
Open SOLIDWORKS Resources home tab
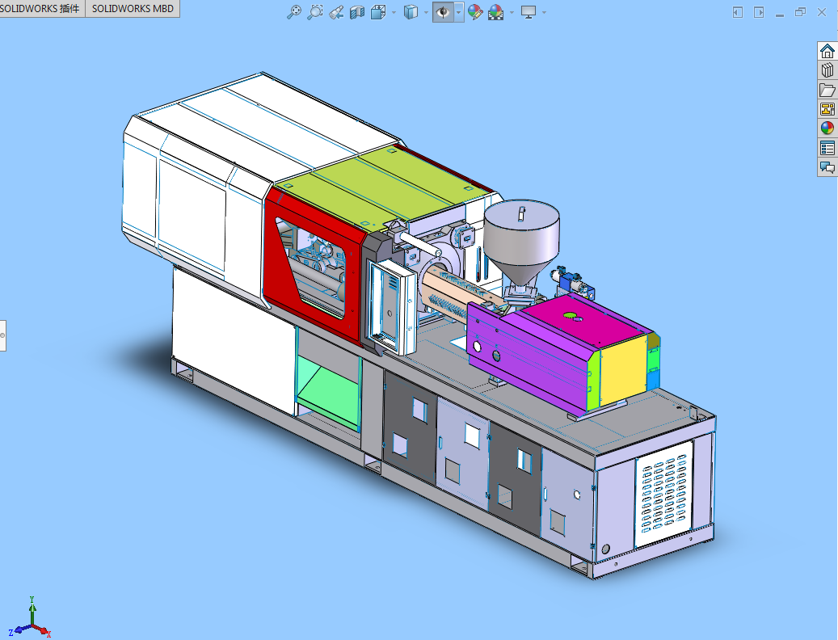coord(827,51)
